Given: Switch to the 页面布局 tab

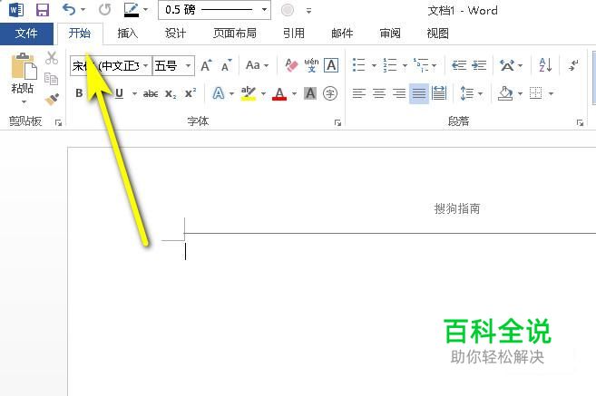Looking at the screenshot, I should (x=235, y=34).
